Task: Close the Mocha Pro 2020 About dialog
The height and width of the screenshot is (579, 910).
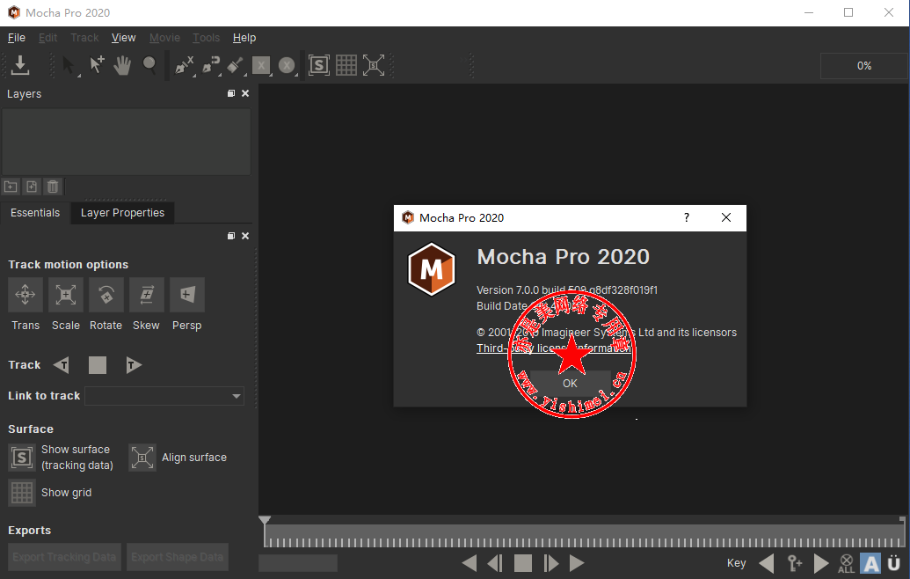Action: (726, 217)
